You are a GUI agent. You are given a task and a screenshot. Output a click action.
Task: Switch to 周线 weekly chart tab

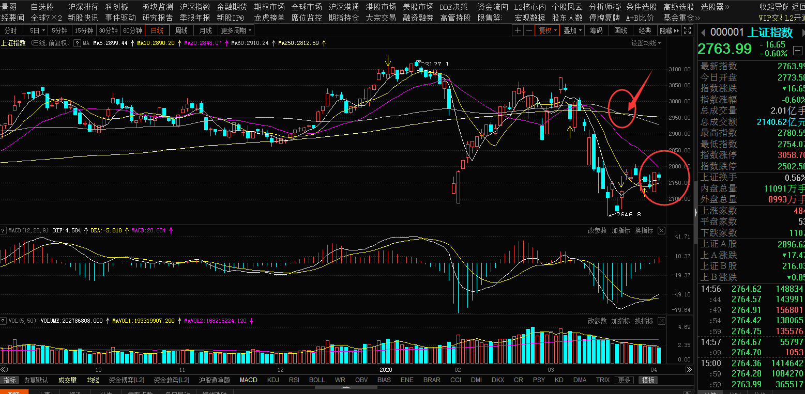pyautogui.click(x=181, y=30)
